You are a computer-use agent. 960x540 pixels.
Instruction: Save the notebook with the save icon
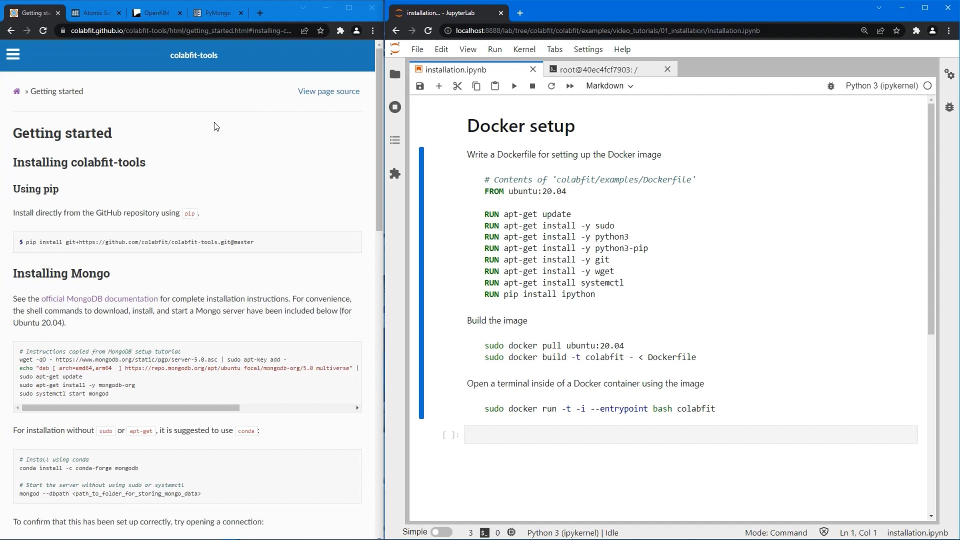420,86
